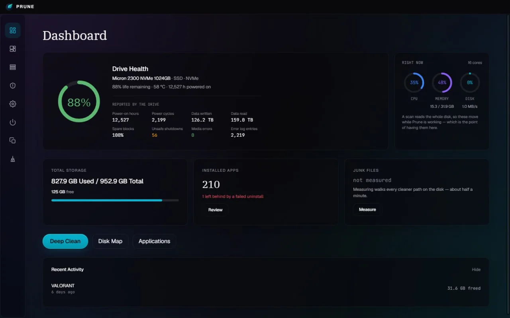Click the Power-on hours value 12,527

(x=121, y=120)
